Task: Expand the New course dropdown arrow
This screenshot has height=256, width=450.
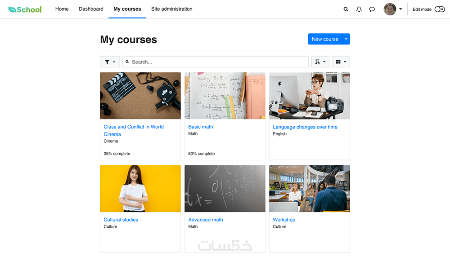Action: pyautogui.click(x=346, y=39)
